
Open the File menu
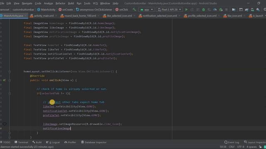2,3
